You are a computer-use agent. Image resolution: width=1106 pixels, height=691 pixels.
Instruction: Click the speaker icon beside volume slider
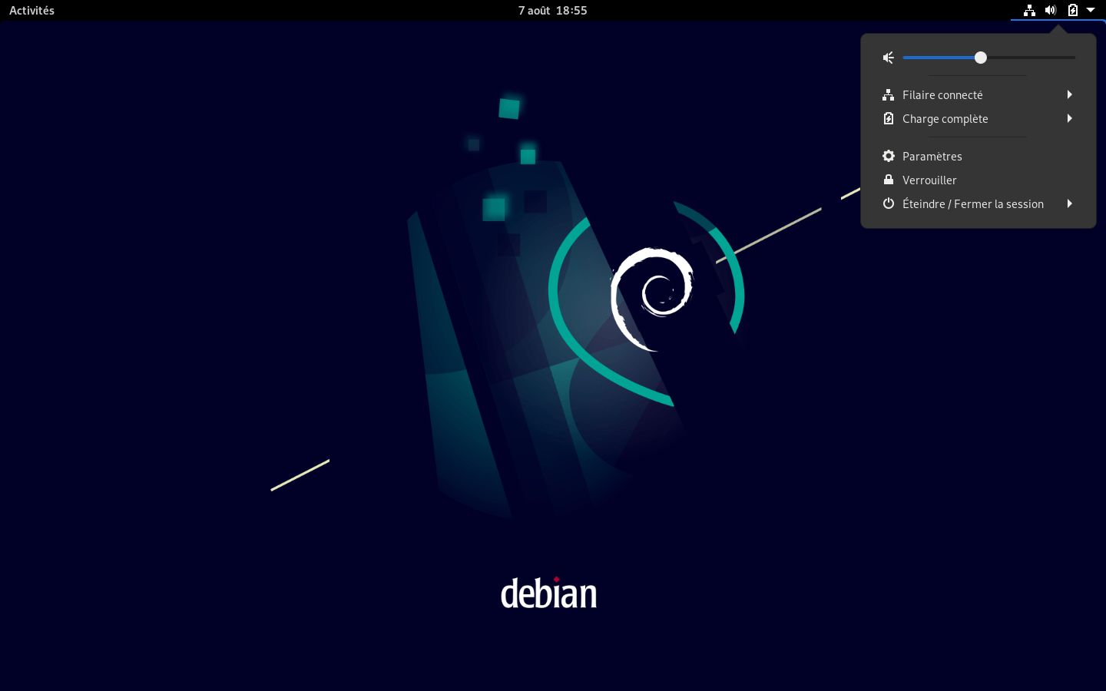[889, 58]
